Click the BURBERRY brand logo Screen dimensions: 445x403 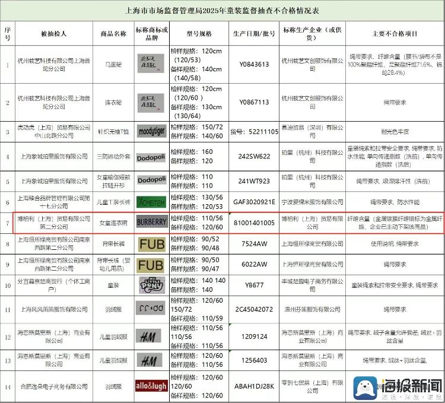pos(151,221)
